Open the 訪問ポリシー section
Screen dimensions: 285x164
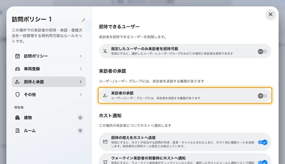(49, 56)
